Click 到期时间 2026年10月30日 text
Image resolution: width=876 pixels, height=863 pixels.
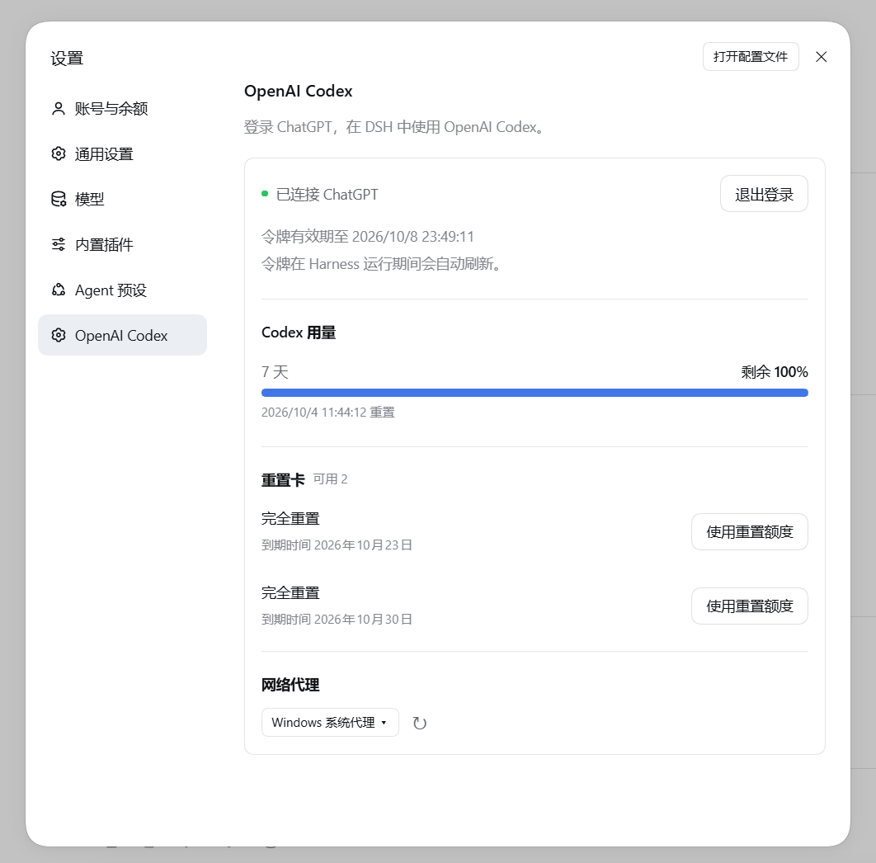click(337, 620)
